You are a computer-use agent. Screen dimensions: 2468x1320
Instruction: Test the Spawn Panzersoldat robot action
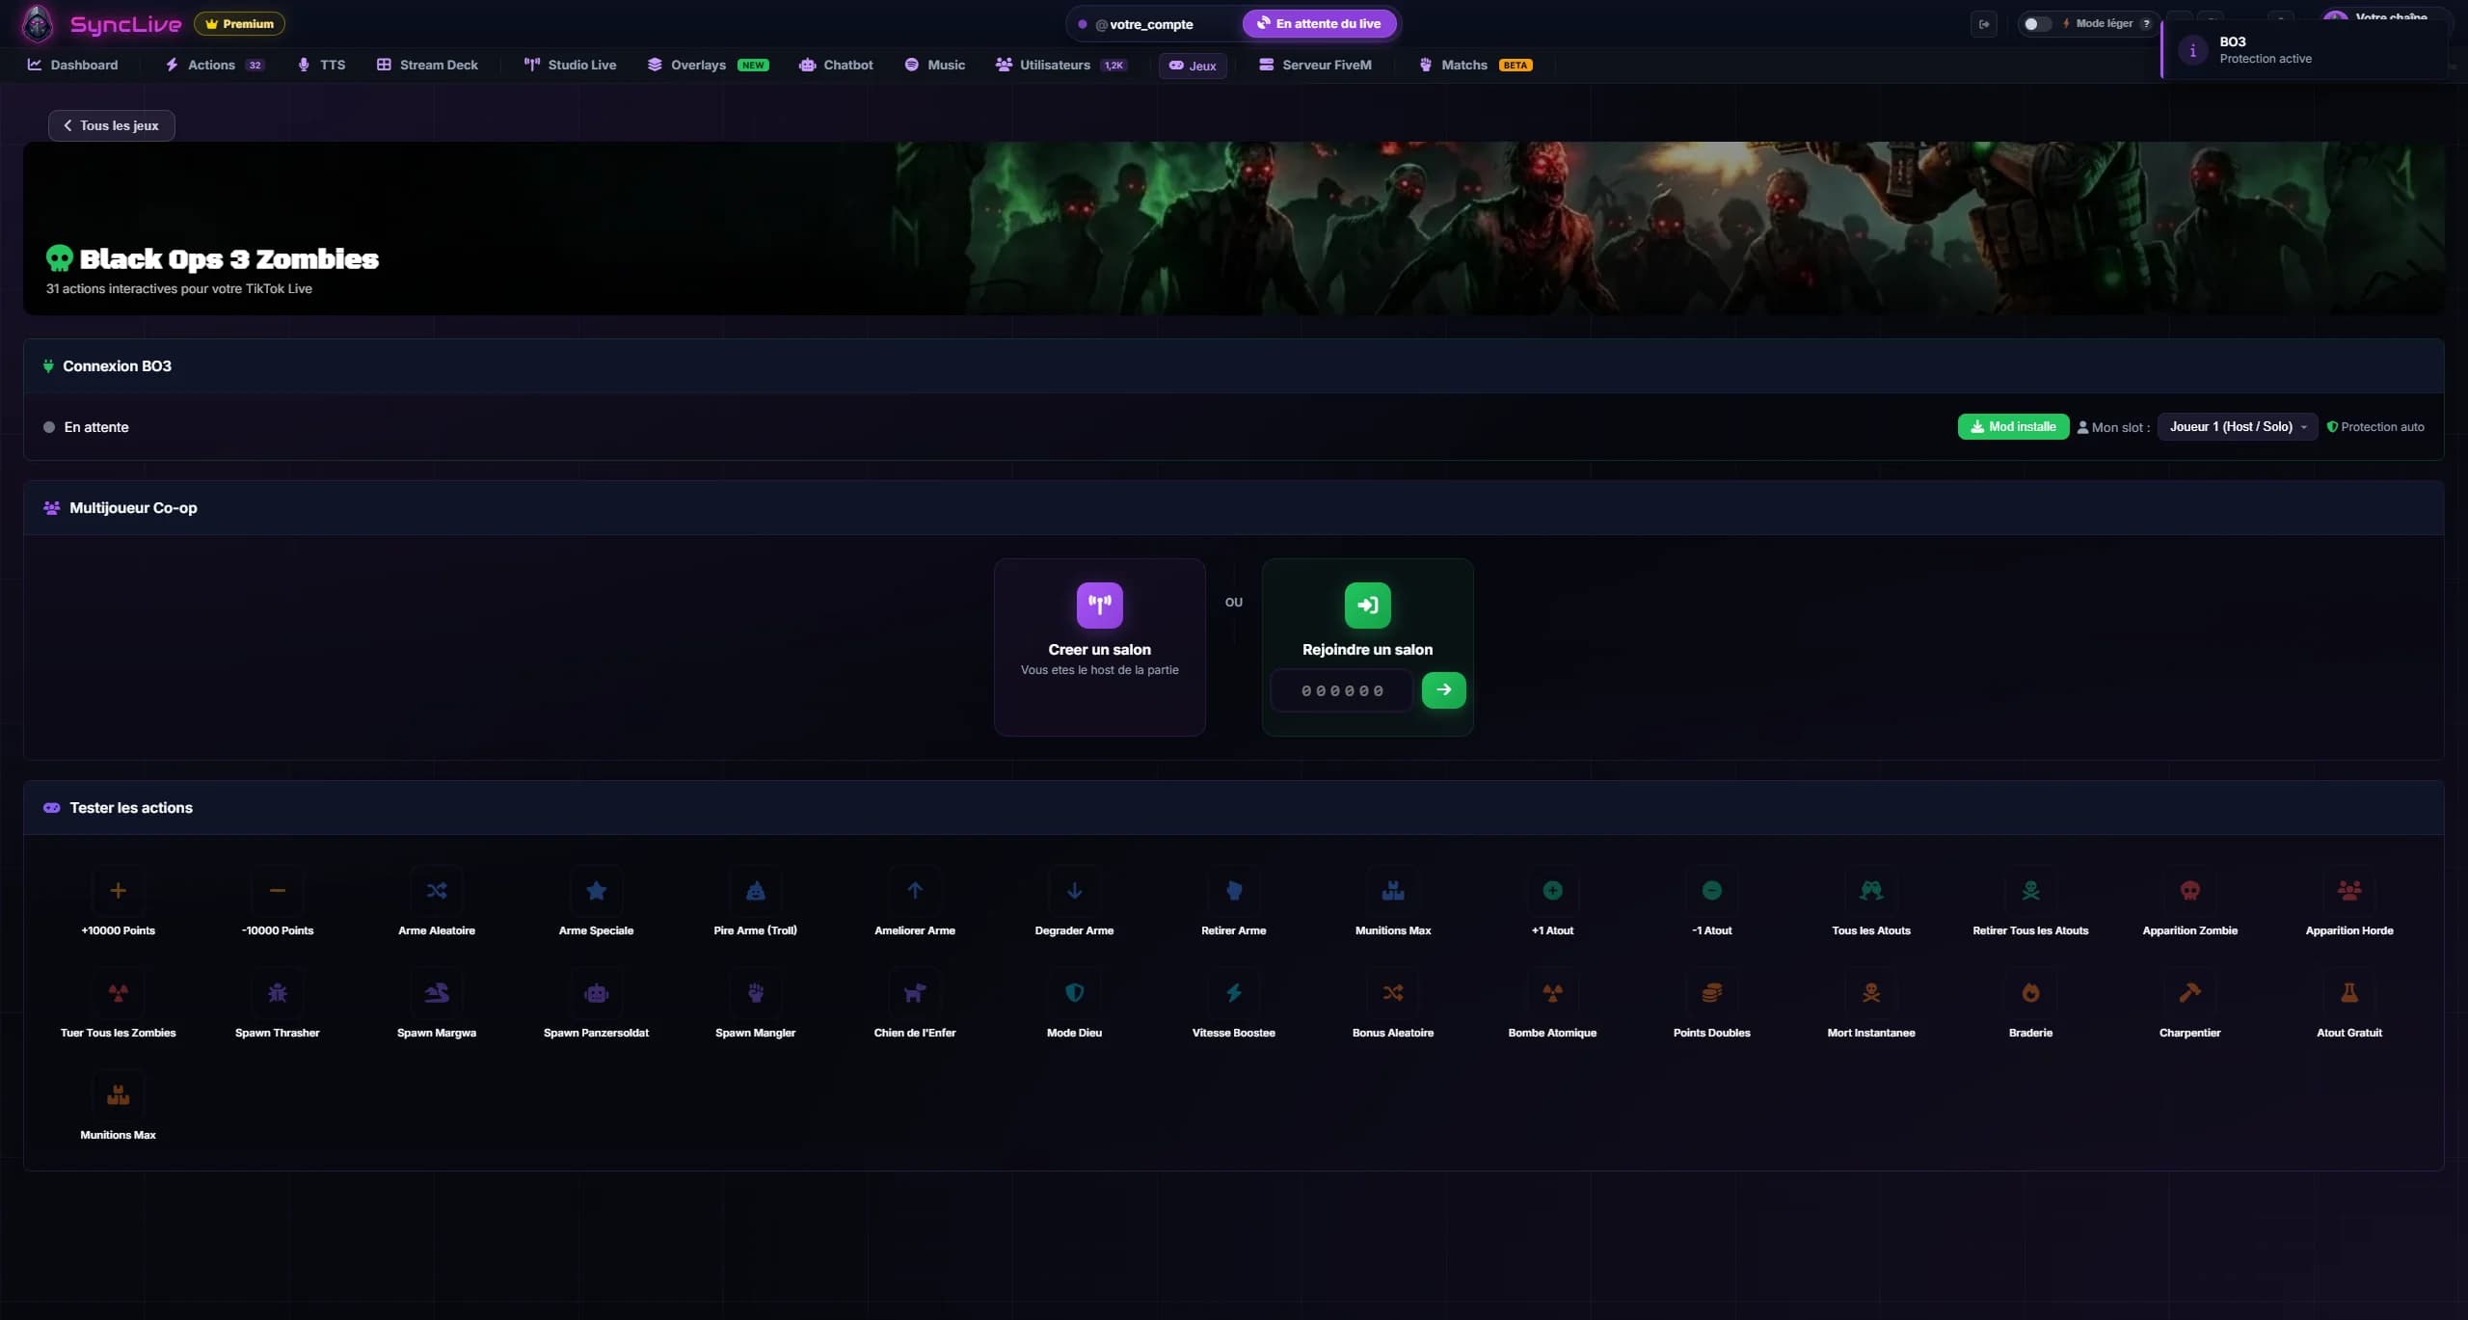click(x=596, y=993)
